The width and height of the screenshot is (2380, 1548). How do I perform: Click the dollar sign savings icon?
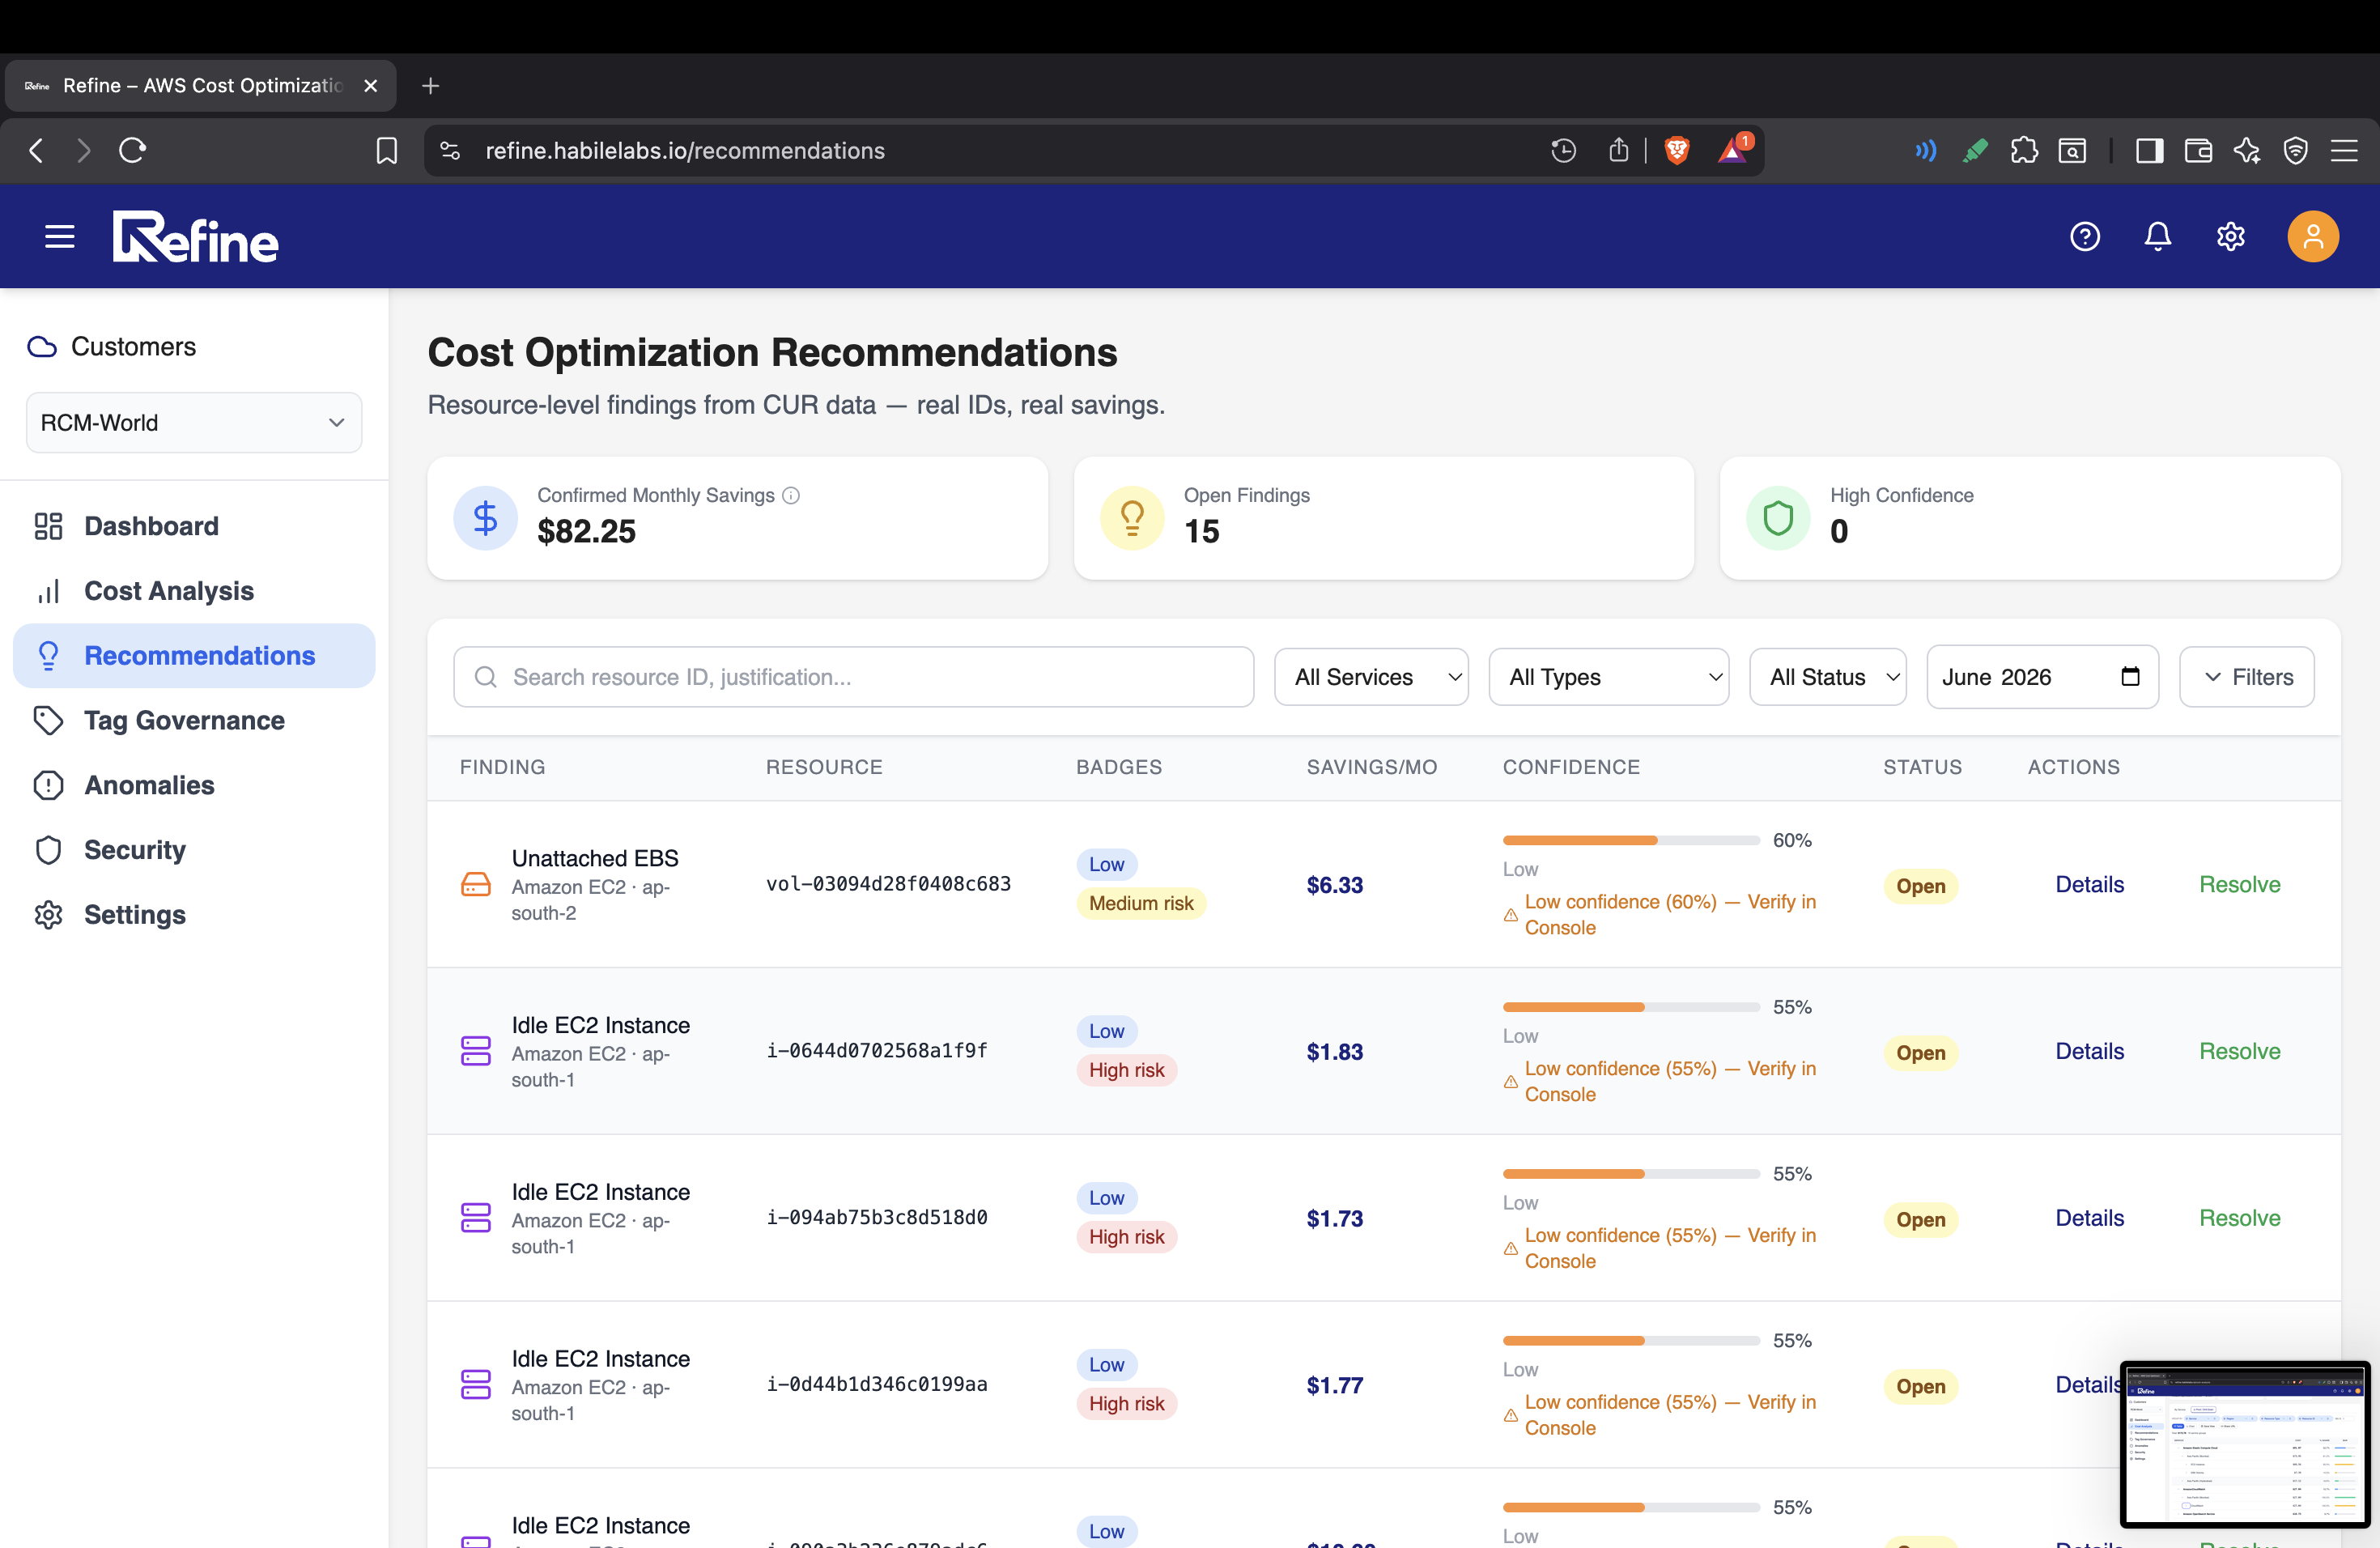pyautogui.click(x=485, y=518)
